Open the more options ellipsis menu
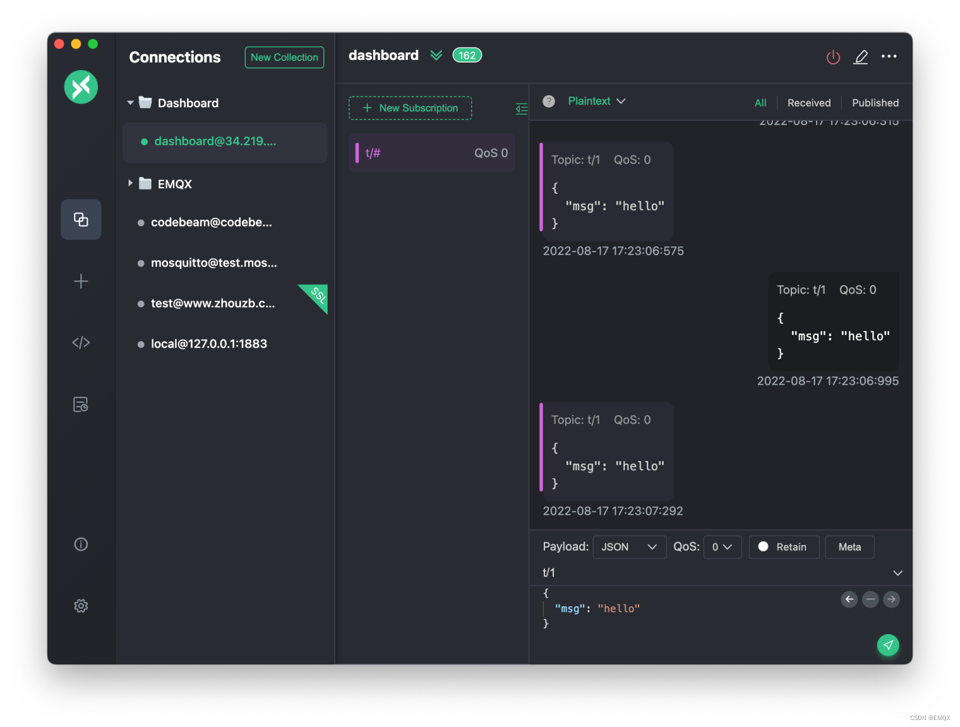The height and width of the screenshot is (727, 960). pos(889,56)
